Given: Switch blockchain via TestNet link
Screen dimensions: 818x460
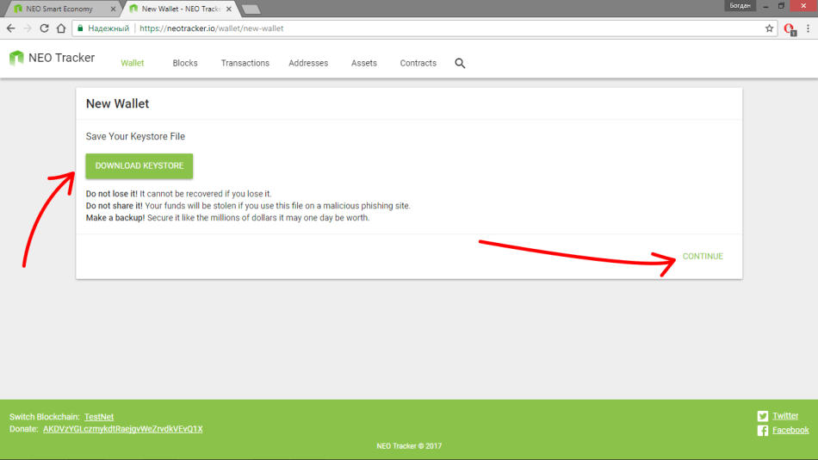Looking at the screenshot, I should (99, 417).
